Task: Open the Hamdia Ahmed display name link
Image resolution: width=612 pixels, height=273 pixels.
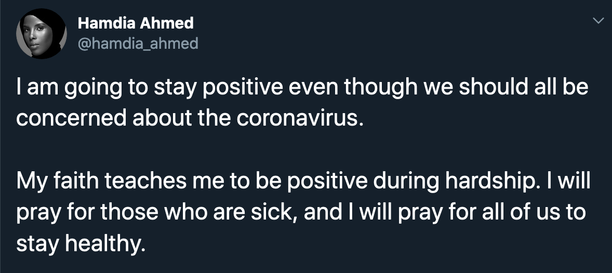Action: pos(135,23)
